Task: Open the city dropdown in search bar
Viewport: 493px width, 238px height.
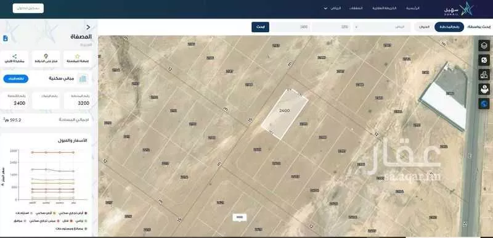Action: [x=381, y=27]
